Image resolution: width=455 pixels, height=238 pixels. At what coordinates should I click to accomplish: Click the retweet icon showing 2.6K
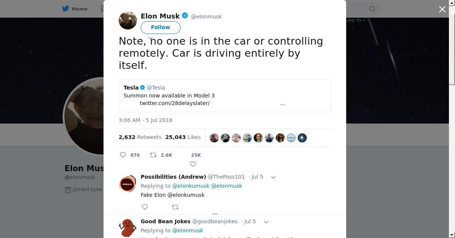coord(153,155)
